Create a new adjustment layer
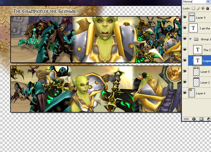Viewport: 211px width, 152px height. tap(209, 119)
